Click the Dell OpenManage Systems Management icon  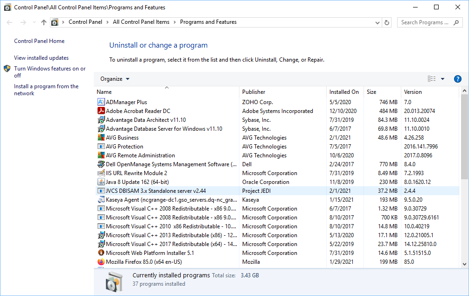pyautogui.click(x=101, y=164)
